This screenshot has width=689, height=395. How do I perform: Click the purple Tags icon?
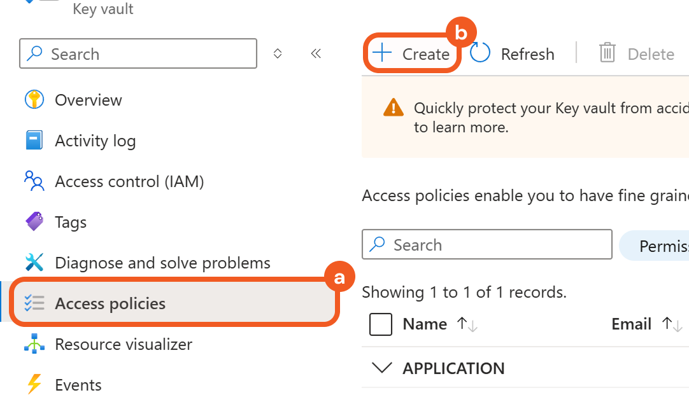pos(34,222)
